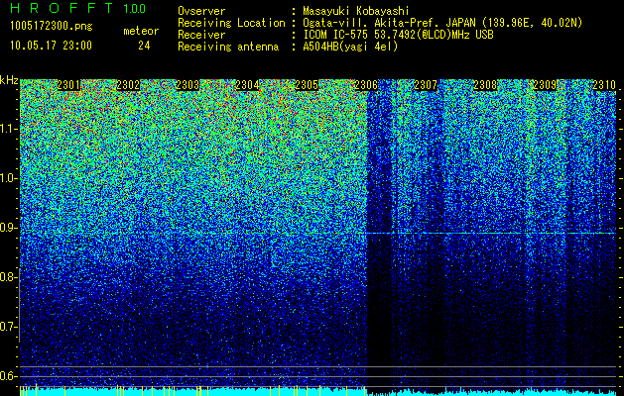Click the HROFFT title text
The width and height of the screenshot is (624, 396).
pyautogui.click(x=62, y=8)
